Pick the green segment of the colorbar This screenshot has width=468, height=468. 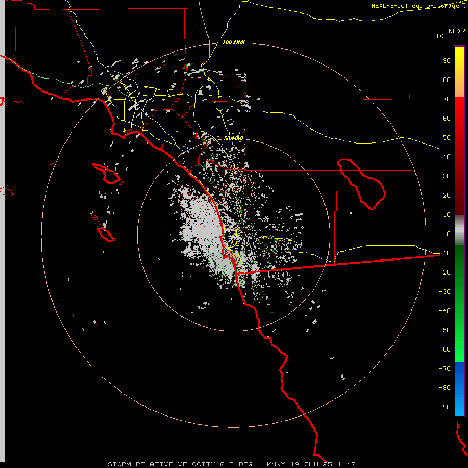459,304
